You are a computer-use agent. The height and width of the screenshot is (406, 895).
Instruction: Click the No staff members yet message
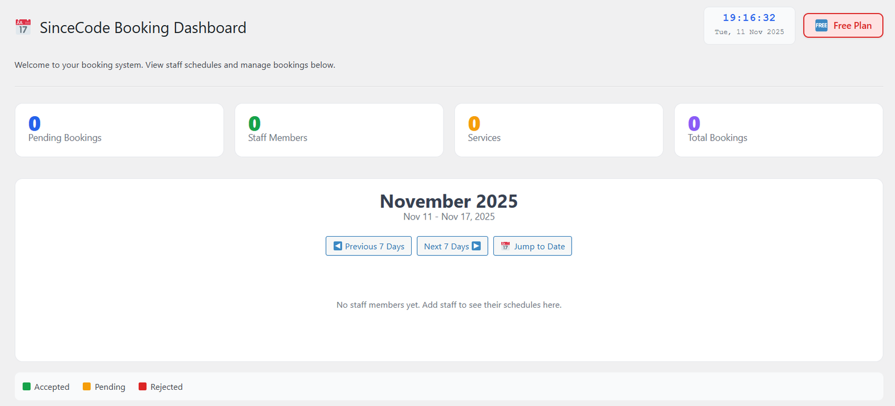(x=449, y=305)
